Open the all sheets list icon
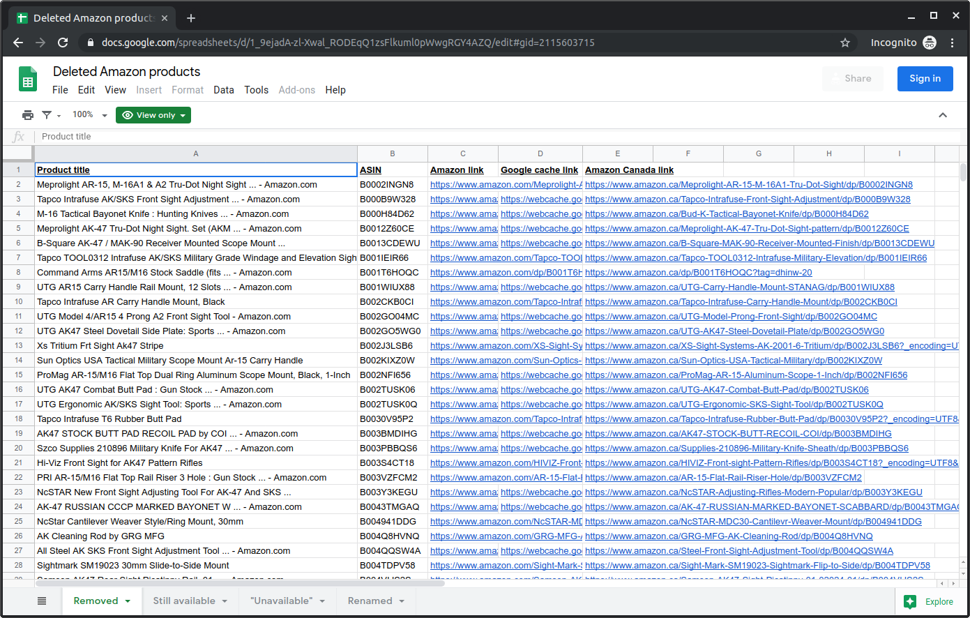Image resolution: width=970 pixels, height=618 pixels. click(x=42, y=601)
